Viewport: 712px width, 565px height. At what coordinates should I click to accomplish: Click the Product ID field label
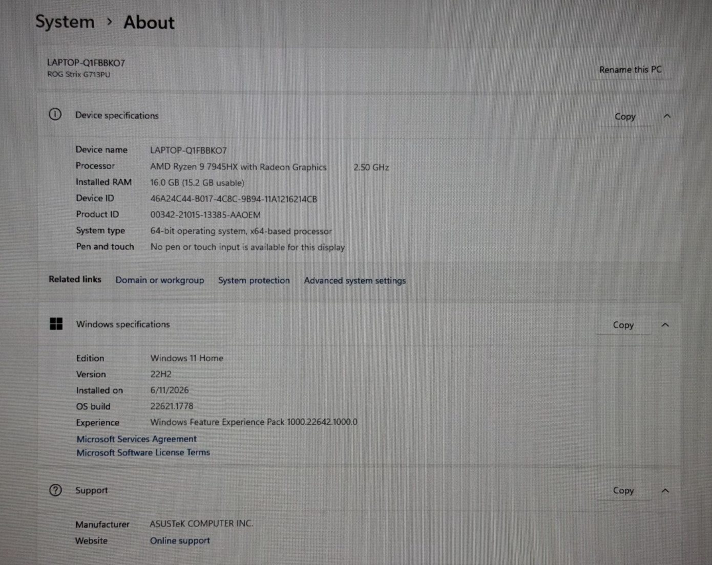(x=97, y=214)
